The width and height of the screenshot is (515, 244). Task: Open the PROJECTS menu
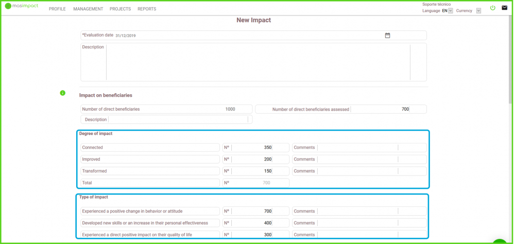click(x=121, y=9)
